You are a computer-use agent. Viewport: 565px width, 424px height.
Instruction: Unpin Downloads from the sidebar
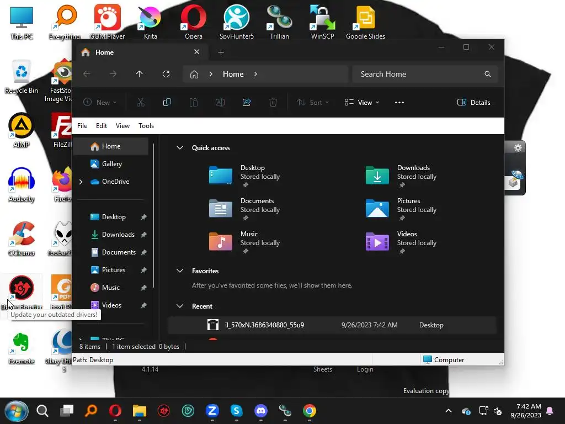pyautogui.click(x=144, y=235)
